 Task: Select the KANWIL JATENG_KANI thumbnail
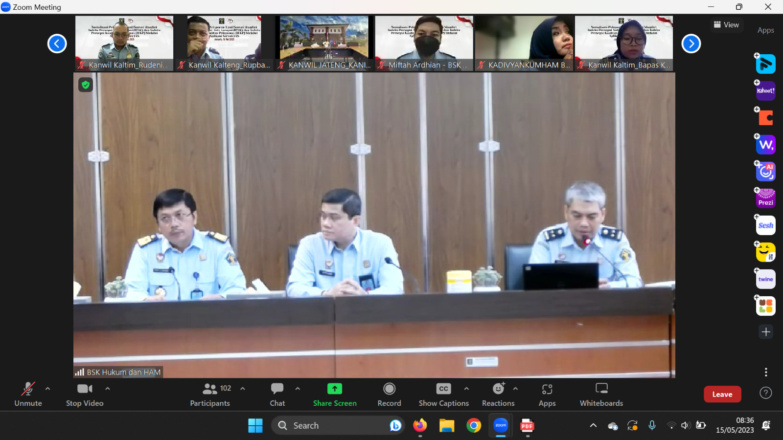point(324,44)
